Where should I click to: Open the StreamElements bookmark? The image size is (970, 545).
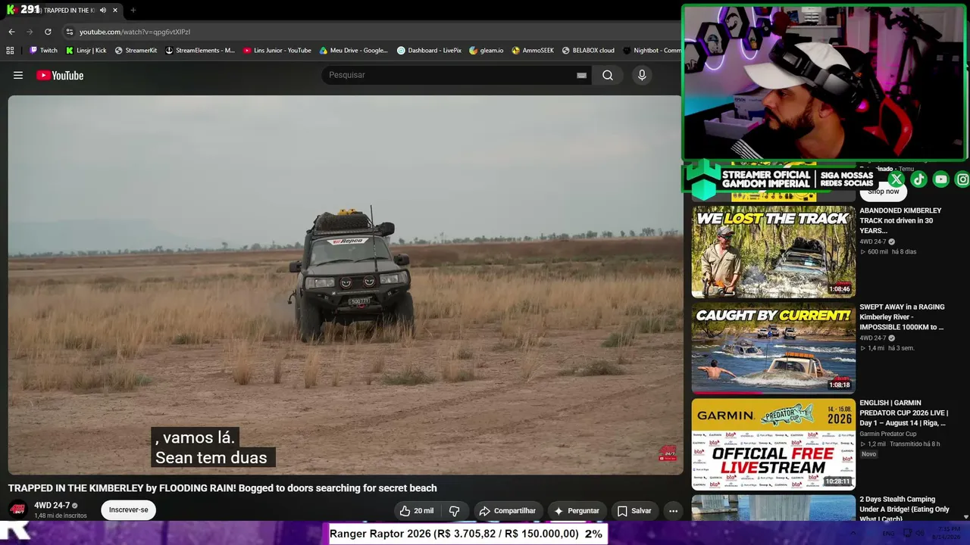tap(200, 51)
